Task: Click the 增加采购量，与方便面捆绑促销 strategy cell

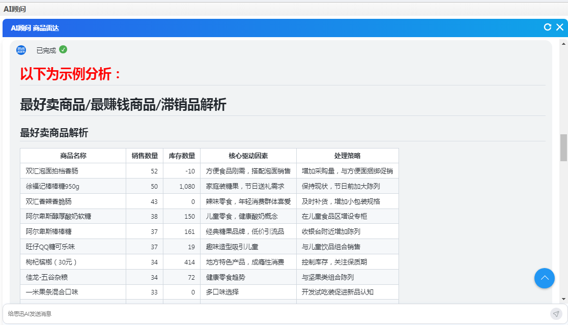Action: (x=348, y=171)
